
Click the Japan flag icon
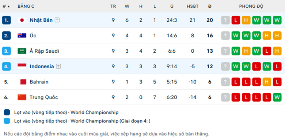pyautogui.click(x=22, y=20)
